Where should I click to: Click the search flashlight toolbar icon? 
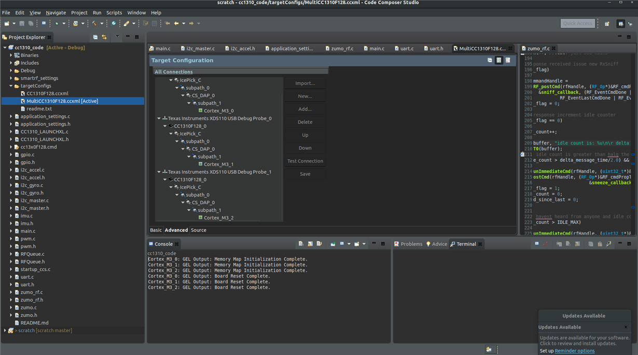(x=126, y=23)
